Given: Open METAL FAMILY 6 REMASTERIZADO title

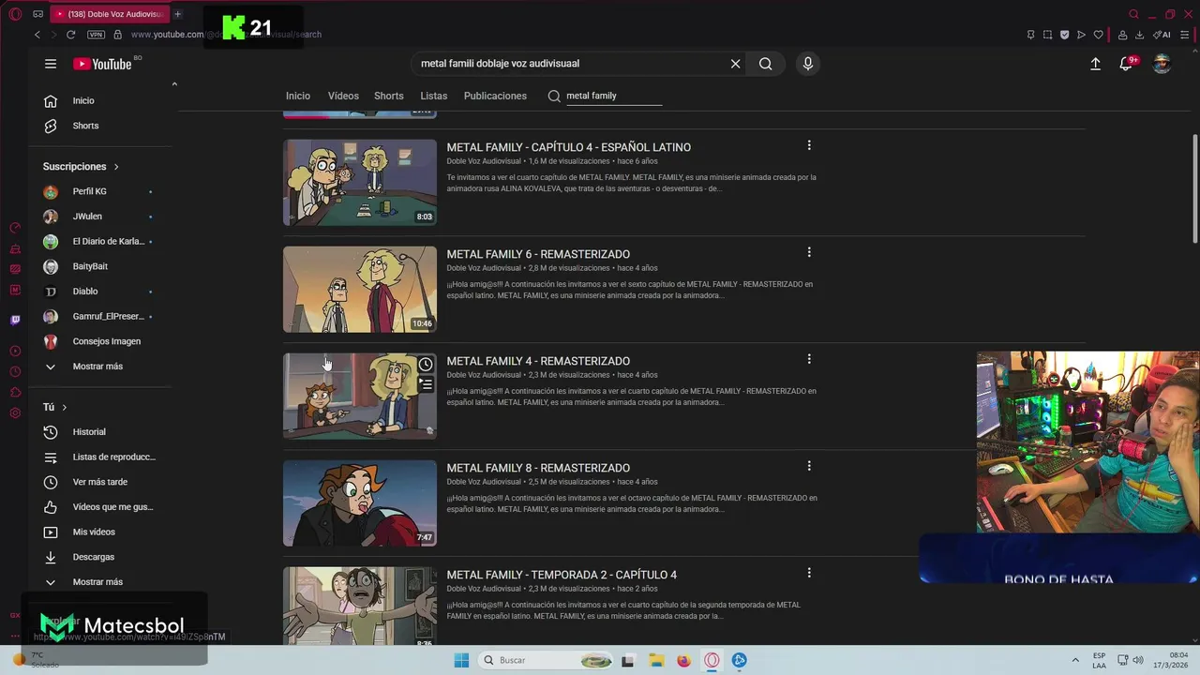Looking at the screenshot, I should (538, 254).
